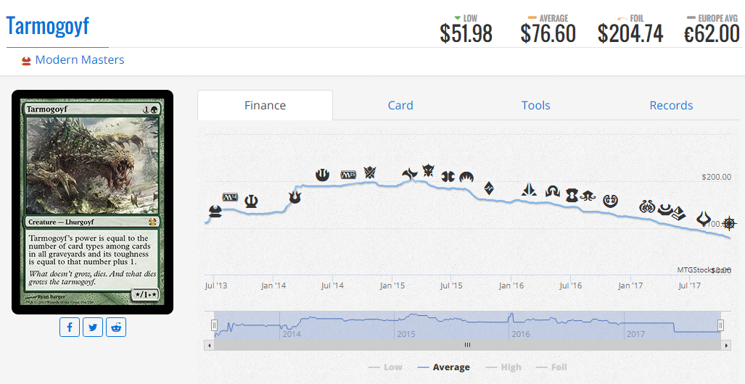The image size is (745, 384).
Task: Switch to the Finance tab
Action: click(x=265, y=105)
